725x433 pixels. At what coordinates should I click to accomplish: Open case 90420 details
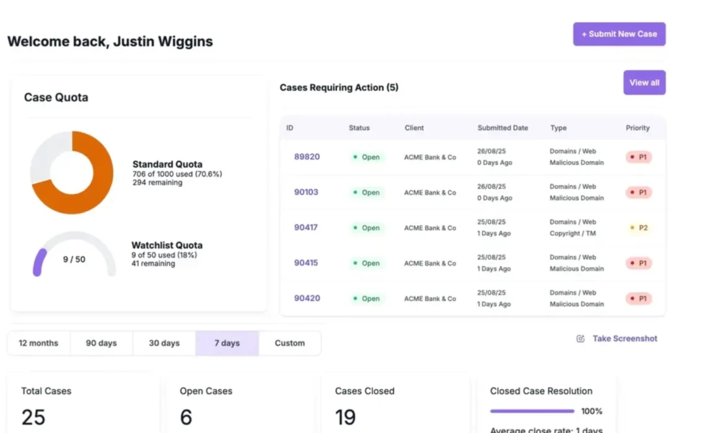point(306,298)
